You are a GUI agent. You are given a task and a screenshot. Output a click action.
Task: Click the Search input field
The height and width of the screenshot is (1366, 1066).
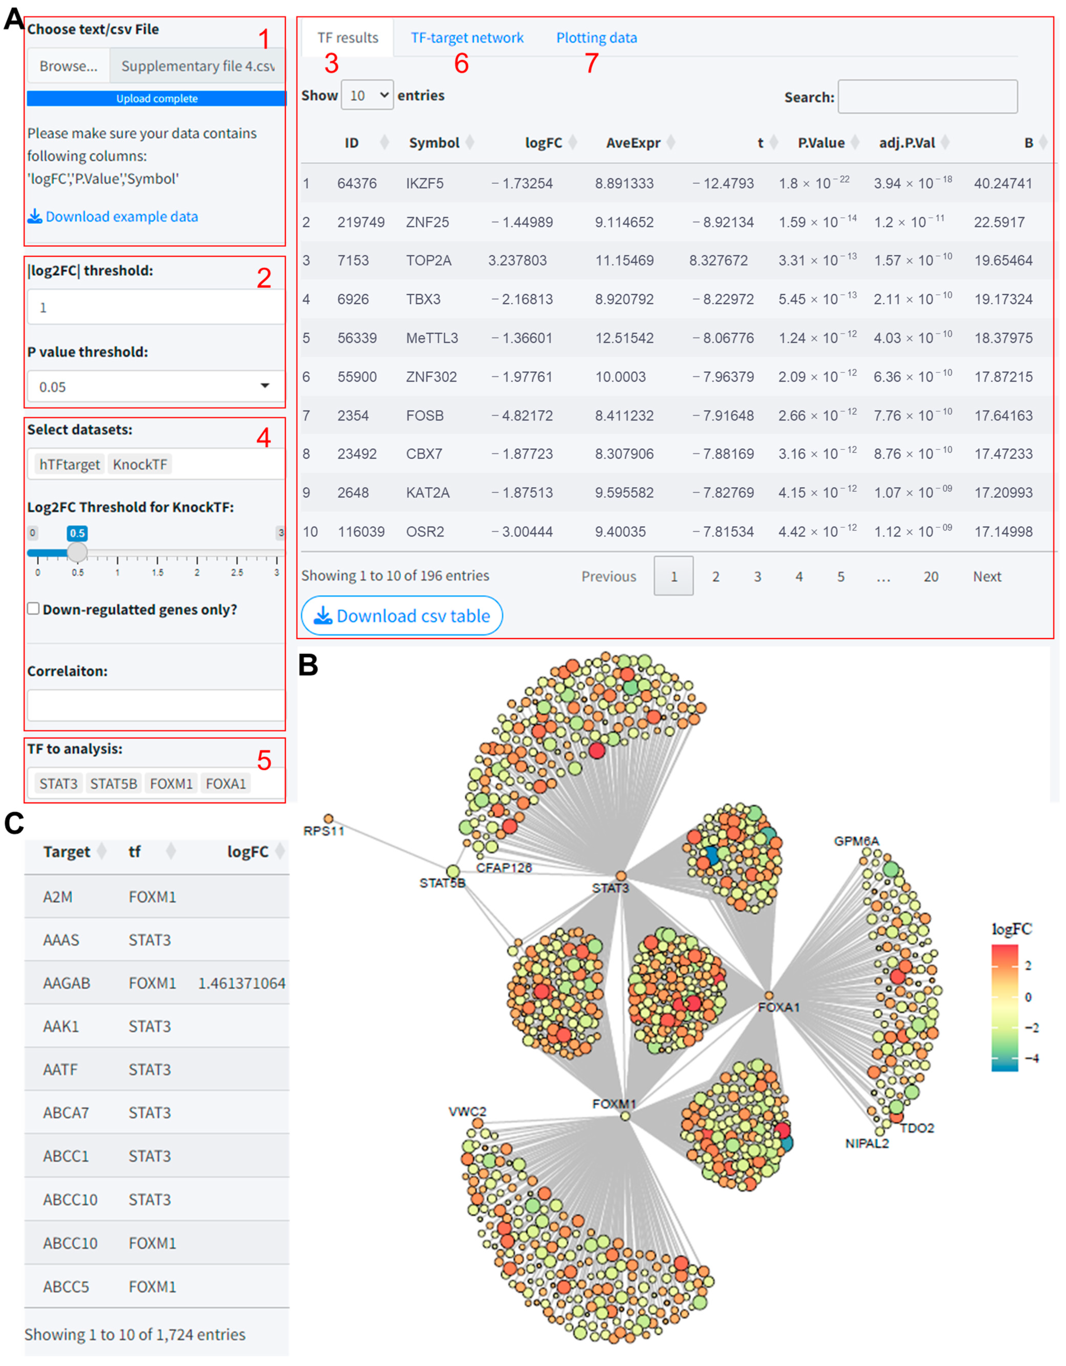pyautogui.click(x=927, y=96)
